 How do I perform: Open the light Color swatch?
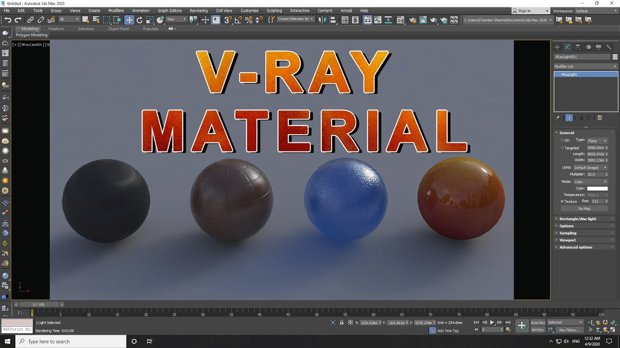tap(597, 188)
